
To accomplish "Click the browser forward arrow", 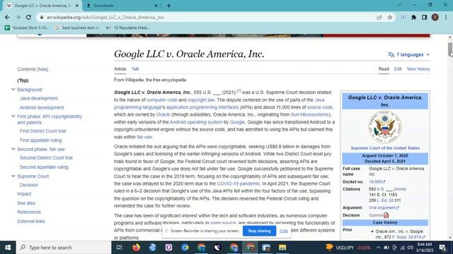I will click(18, 17).
